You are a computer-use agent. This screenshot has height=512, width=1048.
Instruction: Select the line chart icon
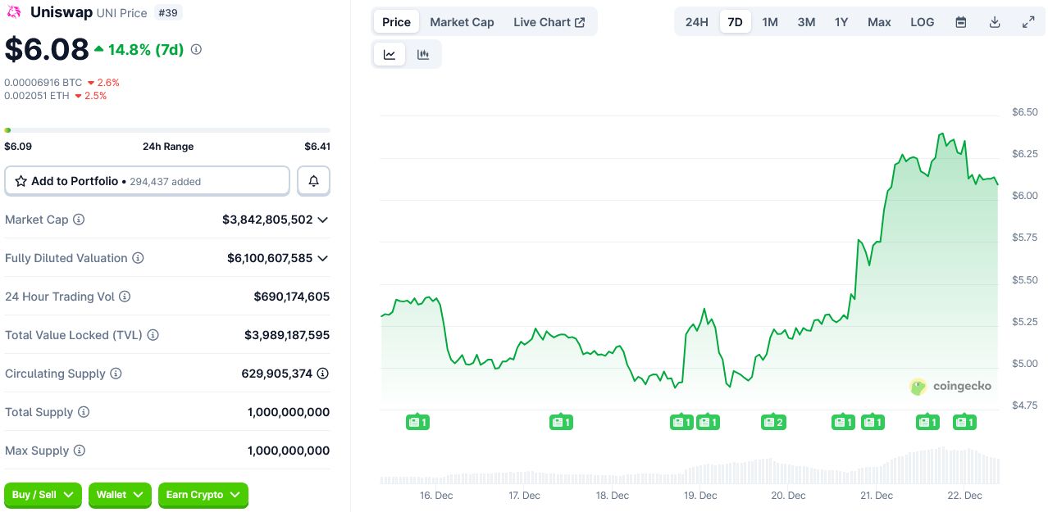pos(390,53)
